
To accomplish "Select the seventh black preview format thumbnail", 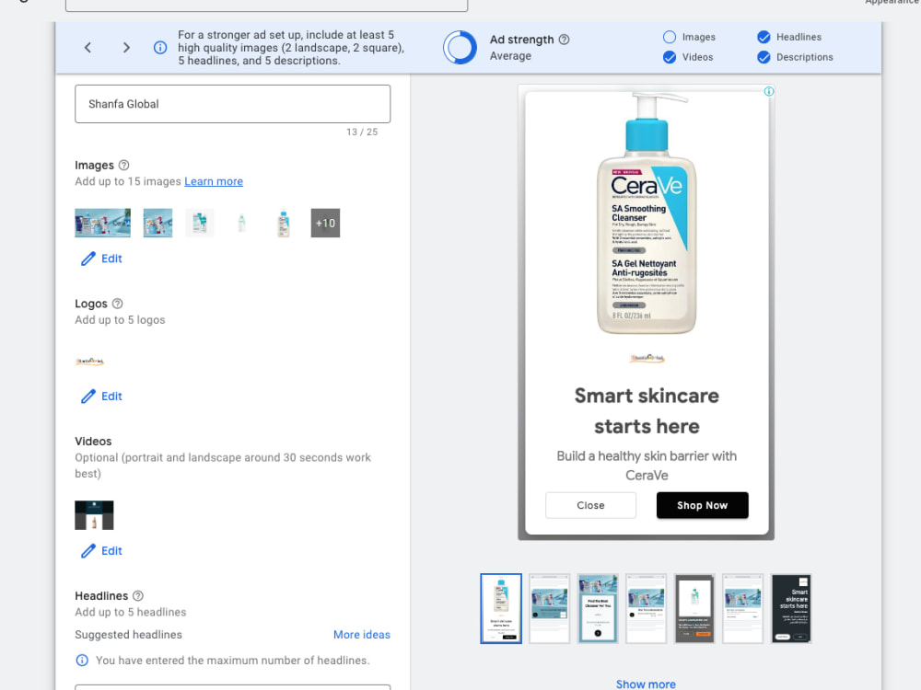I will tap(791, 608).
